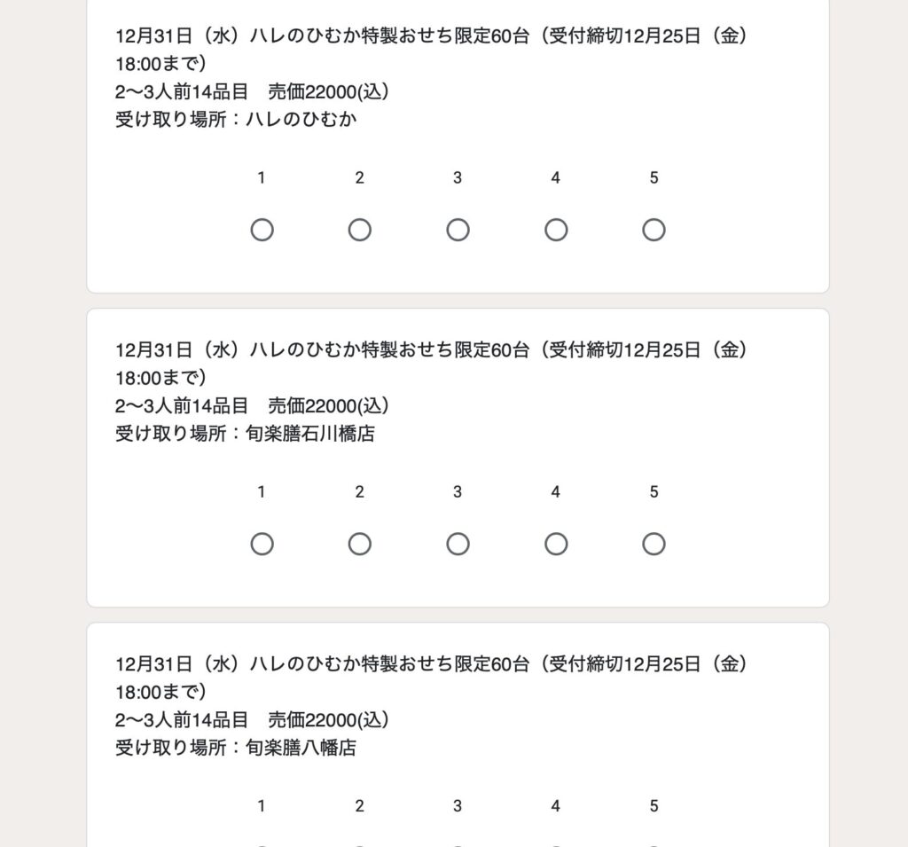Select option 1 for 旬楽膳石川橋店 pickup
The height and width of the screenshot is (847, 908).
pyautogui.click(x=262, y=545)
